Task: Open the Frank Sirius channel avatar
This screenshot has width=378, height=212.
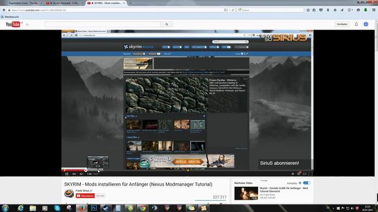Action: [69, 193]
